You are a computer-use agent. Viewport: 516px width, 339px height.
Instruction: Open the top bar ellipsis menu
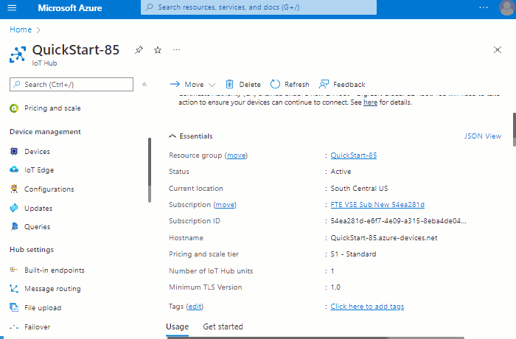[484, 7]
